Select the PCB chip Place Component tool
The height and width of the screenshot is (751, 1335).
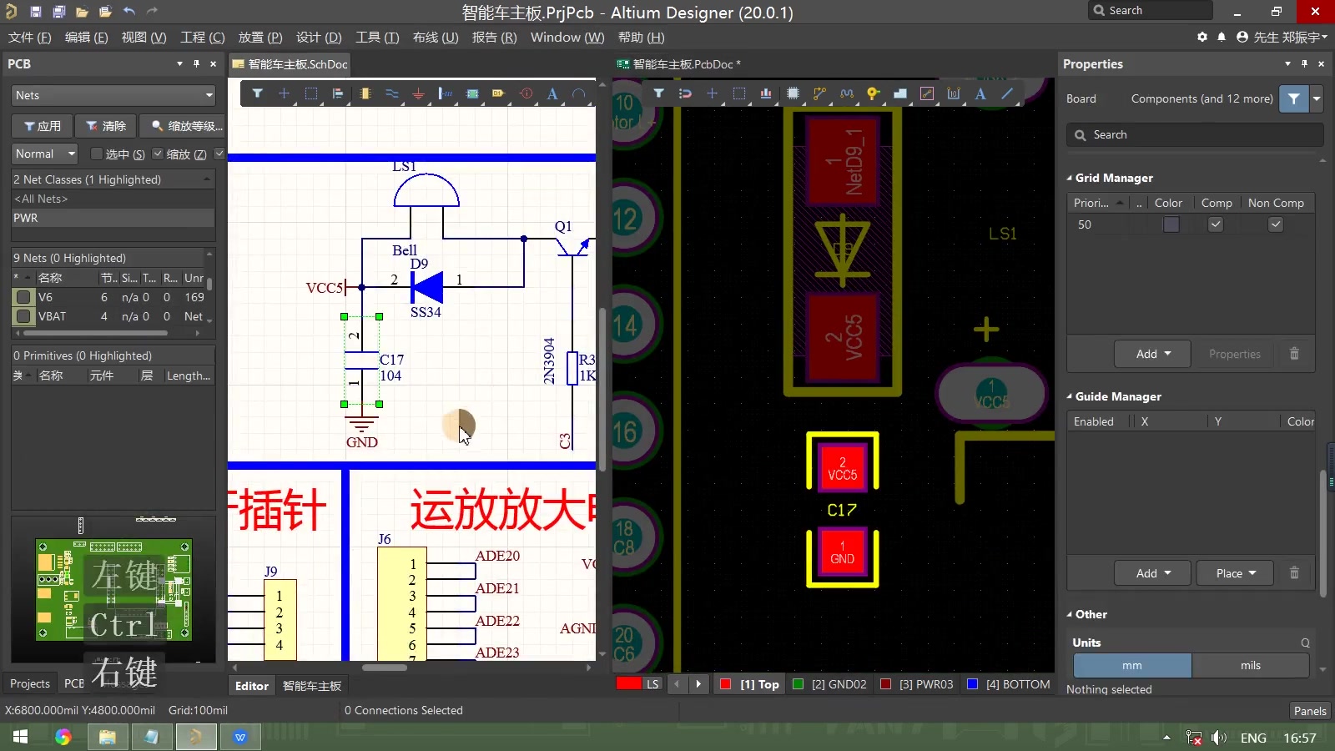pos(793,93)
